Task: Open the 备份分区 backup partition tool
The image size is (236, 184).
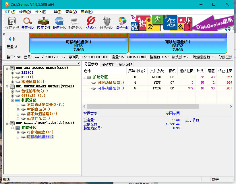Action: 123,23
